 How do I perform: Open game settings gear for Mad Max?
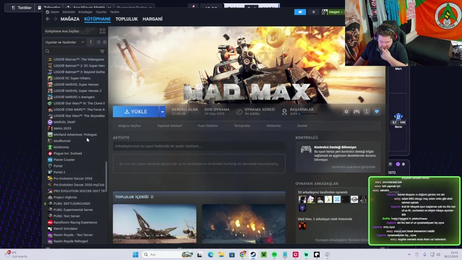346,112
